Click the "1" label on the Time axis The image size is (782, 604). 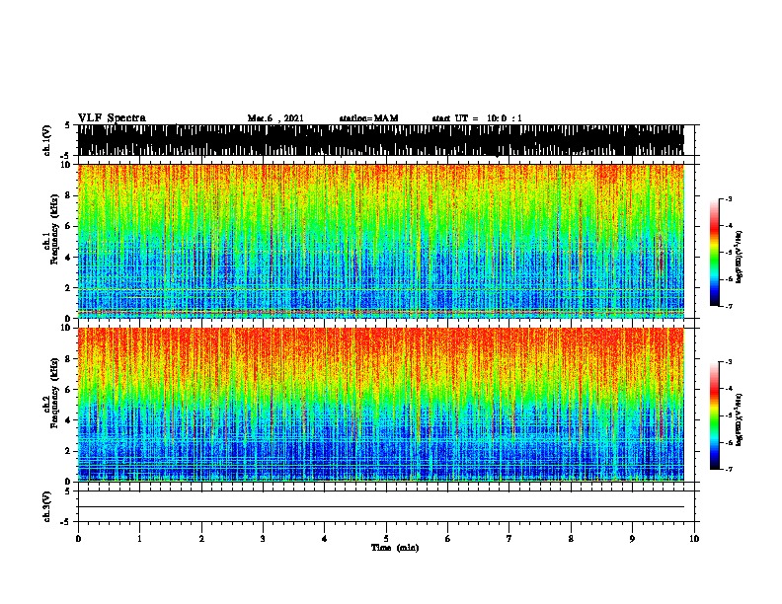139,539
